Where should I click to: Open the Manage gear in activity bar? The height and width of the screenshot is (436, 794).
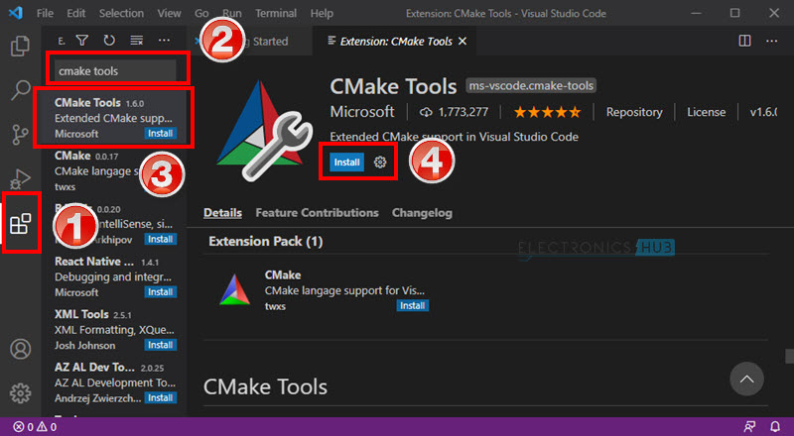(20, 392)
